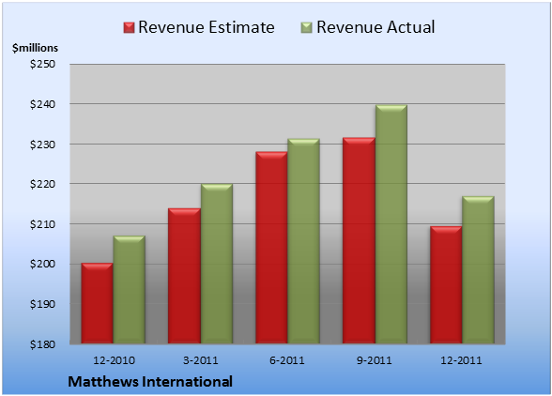
Task: Click the '9-2011' quarter label
Action: point(375,360)
